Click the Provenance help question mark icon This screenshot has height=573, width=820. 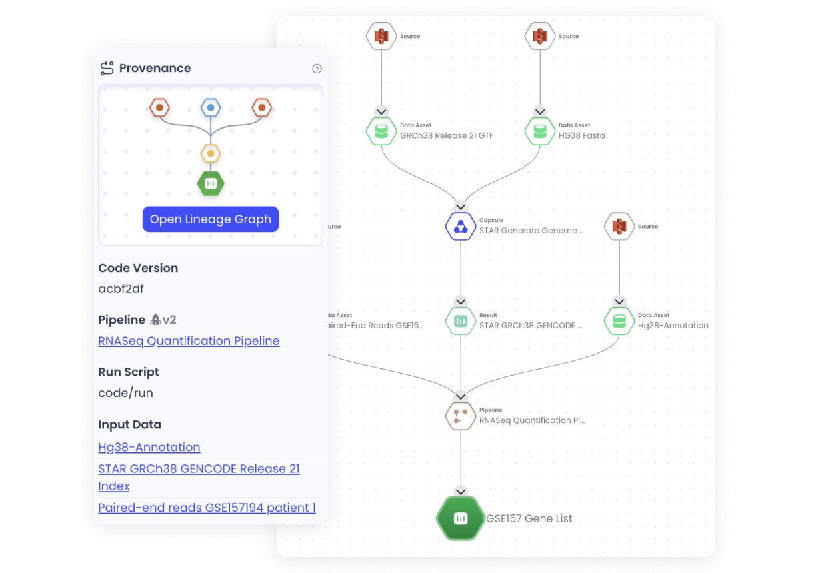[317, 69]
